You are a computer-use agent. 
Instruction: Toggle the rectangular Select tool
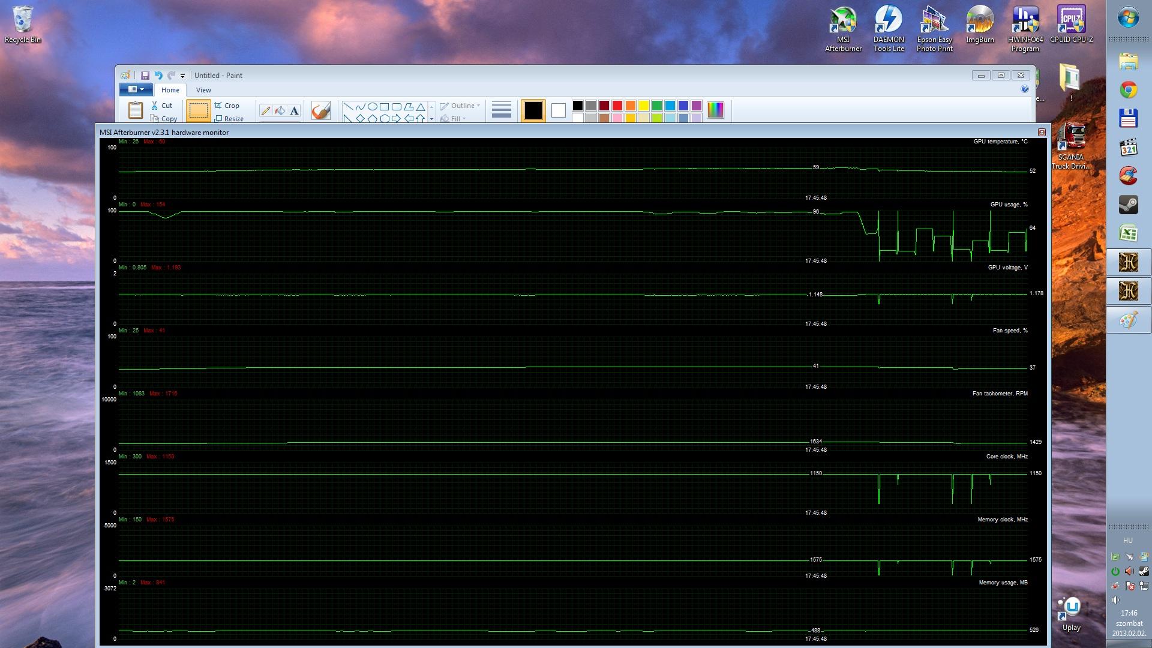[198, 110]
